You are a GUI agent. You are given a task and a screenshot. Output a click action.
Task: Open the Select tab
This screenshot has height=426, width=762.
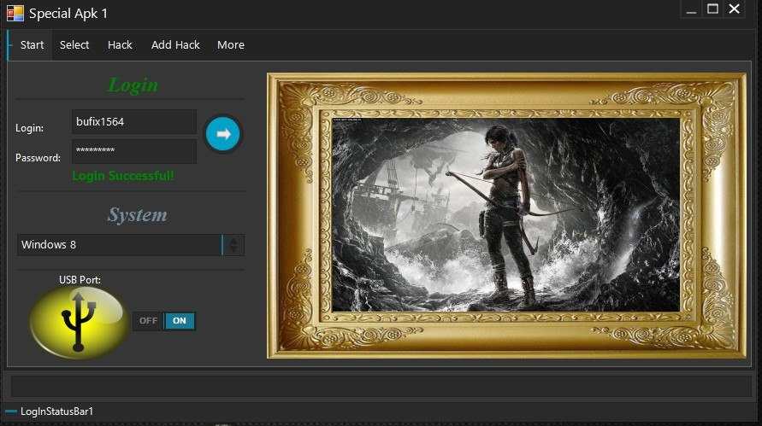point(74,45)
